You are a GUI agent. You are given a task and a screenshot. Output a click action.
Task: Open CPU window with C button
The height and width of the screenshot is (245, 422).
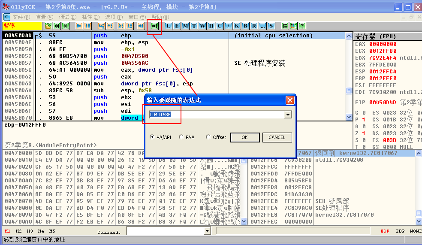(220, 26)
